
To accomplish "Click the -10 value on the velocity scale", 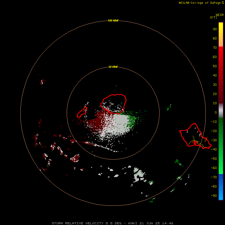I will 214,122.
